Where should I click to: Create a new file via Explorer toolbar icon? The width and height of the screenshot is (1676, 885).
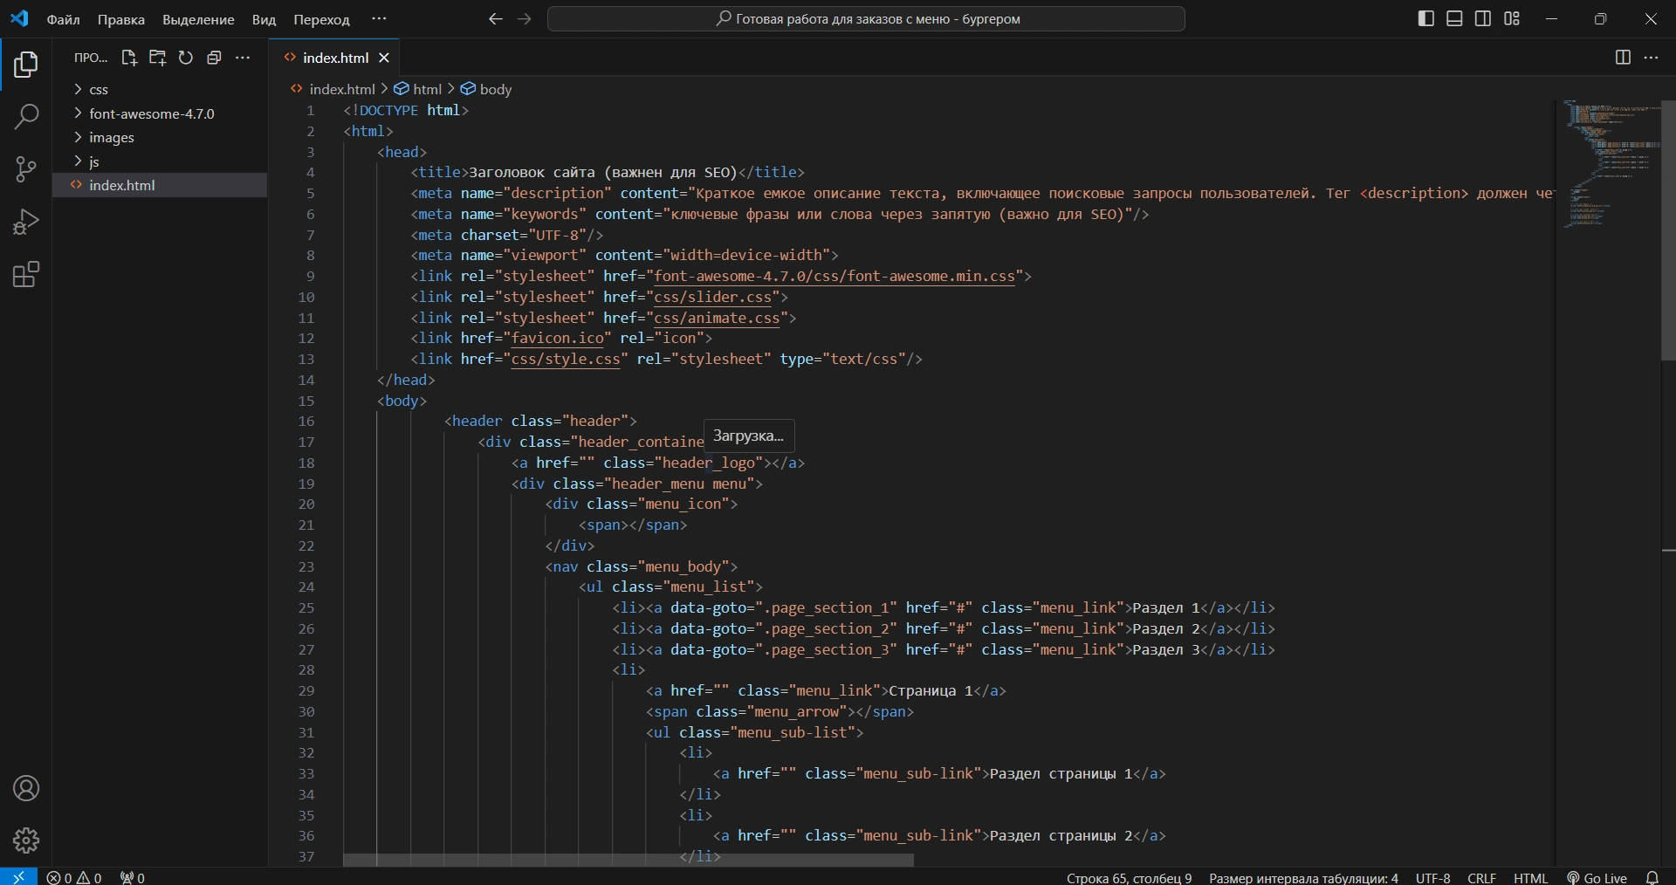(128, 58)
